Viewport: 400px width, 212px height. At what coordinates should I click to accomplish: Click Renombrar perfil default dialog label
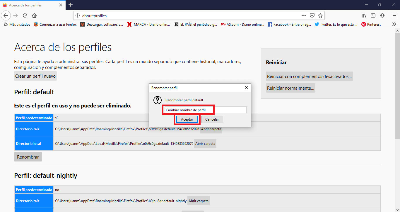pos(184,100)
